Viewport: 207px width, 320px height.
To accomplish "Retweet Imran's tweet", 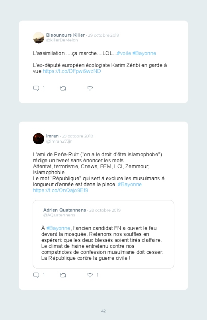I will (x=63, y=275).
